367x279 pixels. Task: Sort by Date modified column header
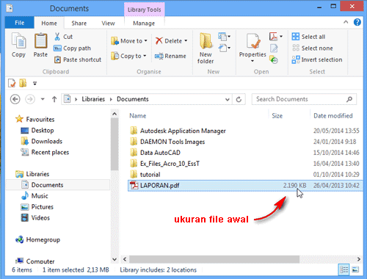pos(333,116)
